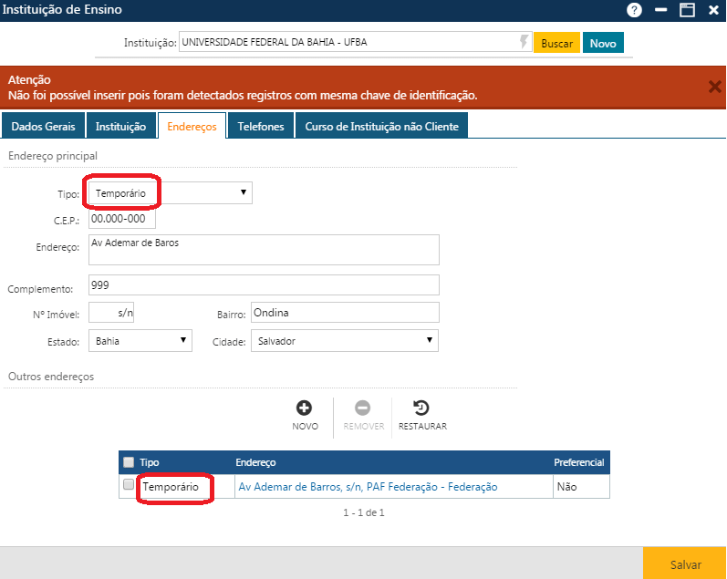Switch to the Dados Gerais tab

(43, 126)
